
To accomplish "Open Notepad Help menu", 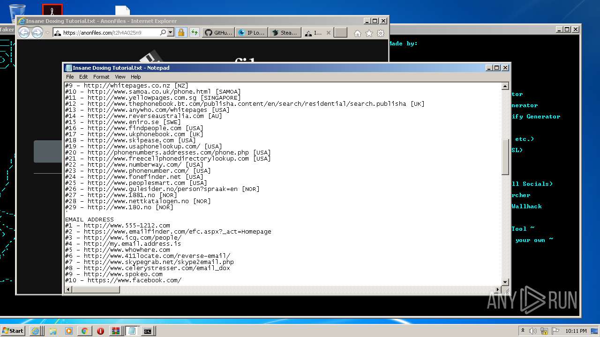I will tap(135, 77).
